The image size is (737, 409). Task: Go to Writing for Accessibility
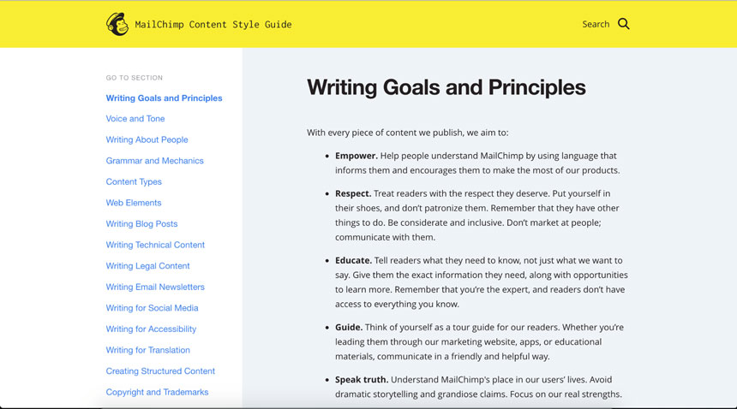click(x=151, y=329)
